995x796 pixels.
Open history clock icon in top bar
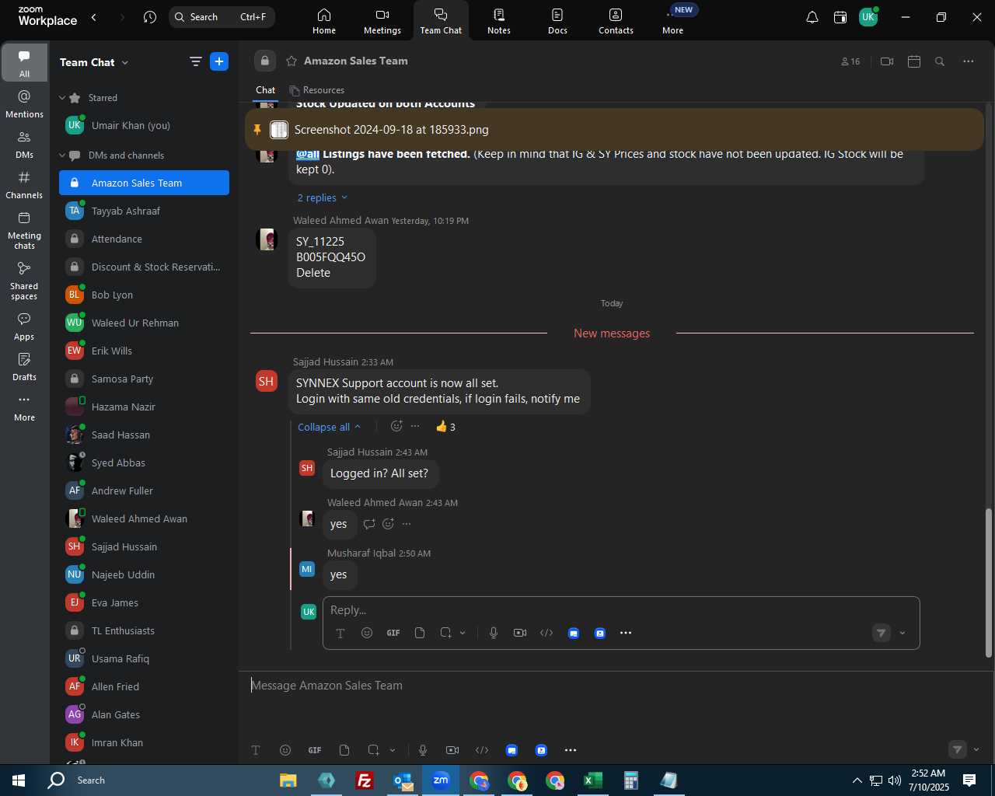click(x=150, y=17)
